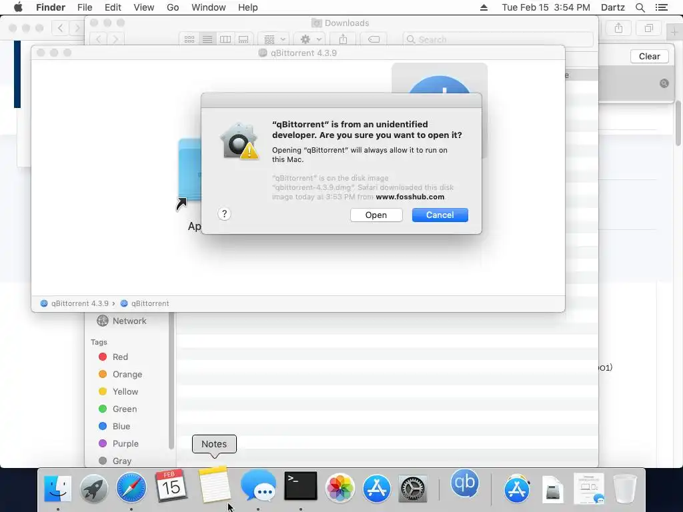Open the minimized window thumbnail in the Dock
Screen dimensions: 683x512
pyautogui.click(x=590, y=489)
